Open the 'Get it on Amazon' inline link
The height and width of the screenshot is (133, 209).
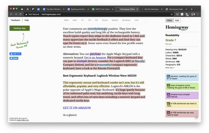tap(95, 57)
